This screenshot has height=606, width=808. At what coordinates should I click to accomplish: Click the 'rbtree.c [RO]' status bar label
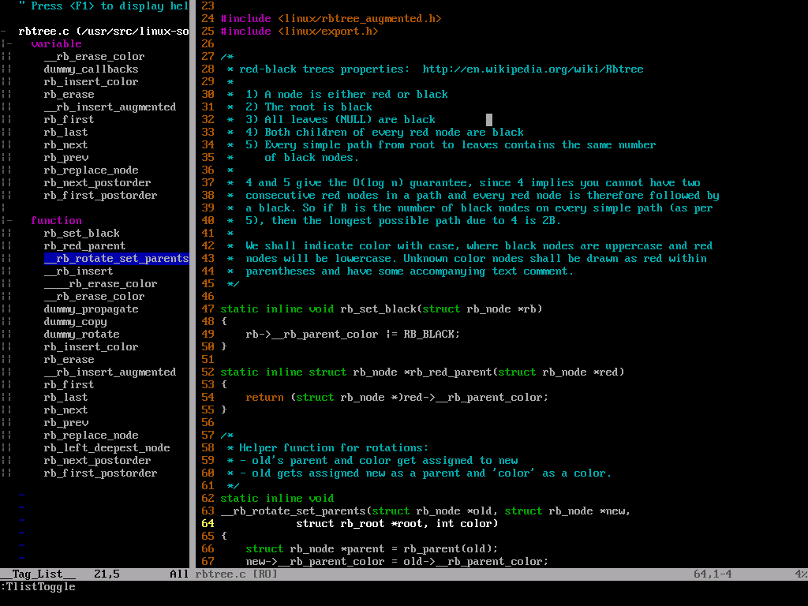click(x=236, y=574)
